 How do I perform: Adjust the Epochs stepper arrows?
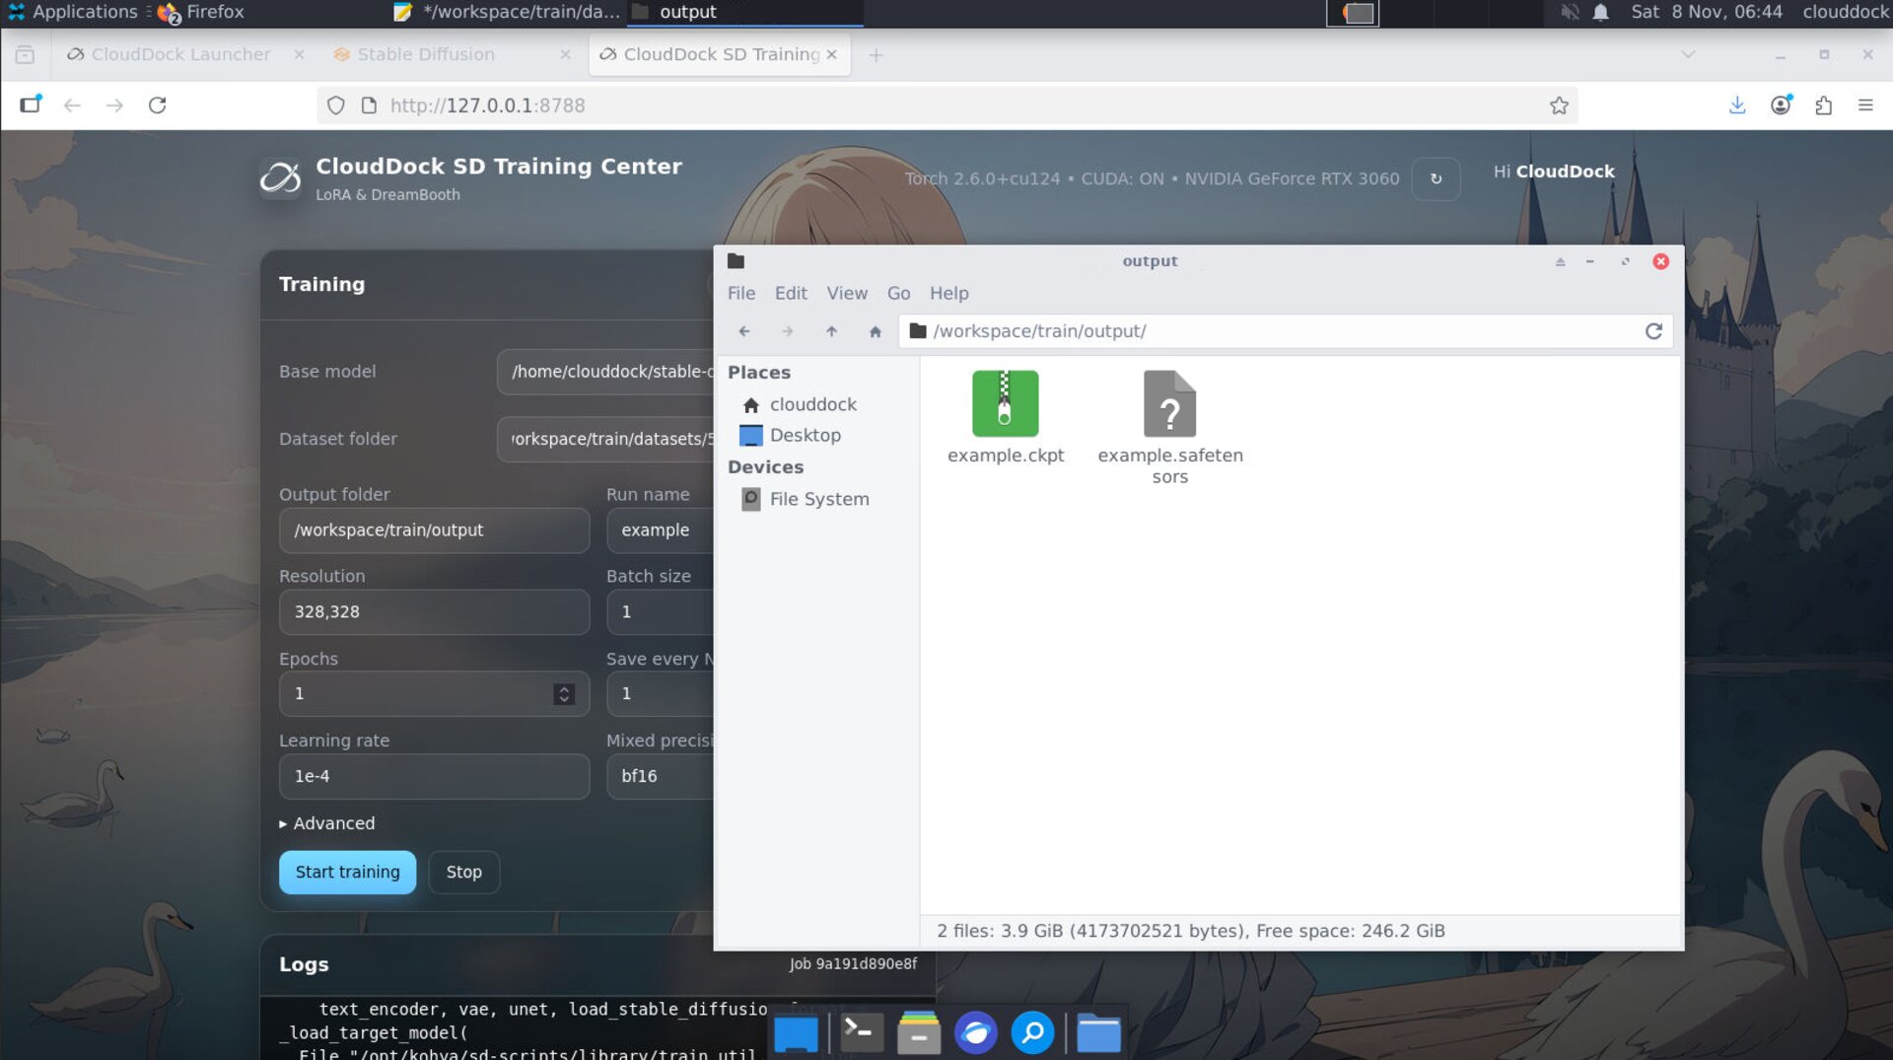[564, 694]
